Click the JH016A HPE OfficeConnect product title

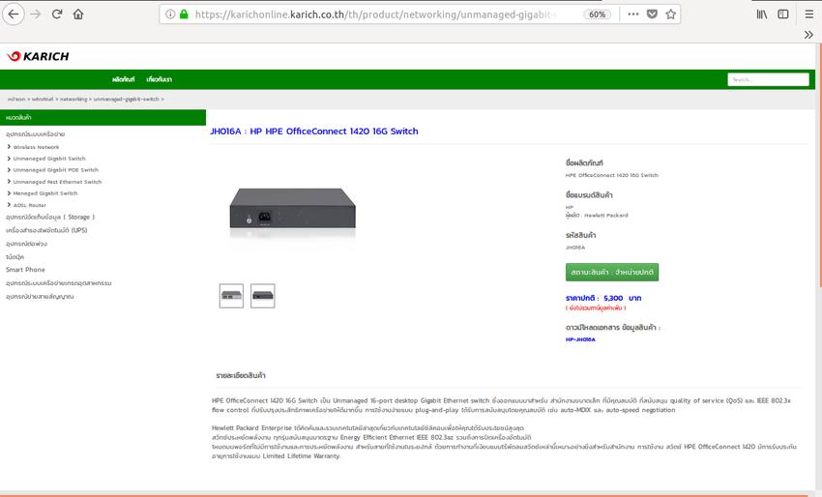tap(314, 132)
